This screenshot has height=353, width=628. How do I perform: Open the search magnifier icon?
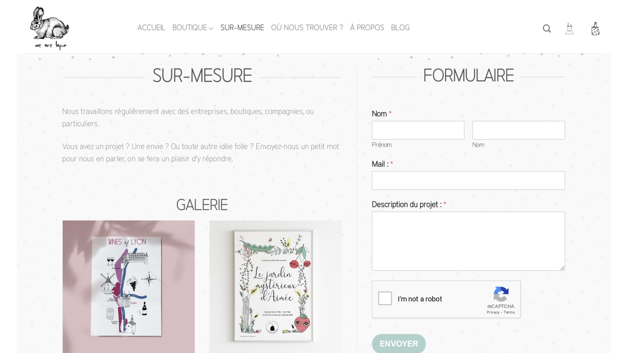547,29
